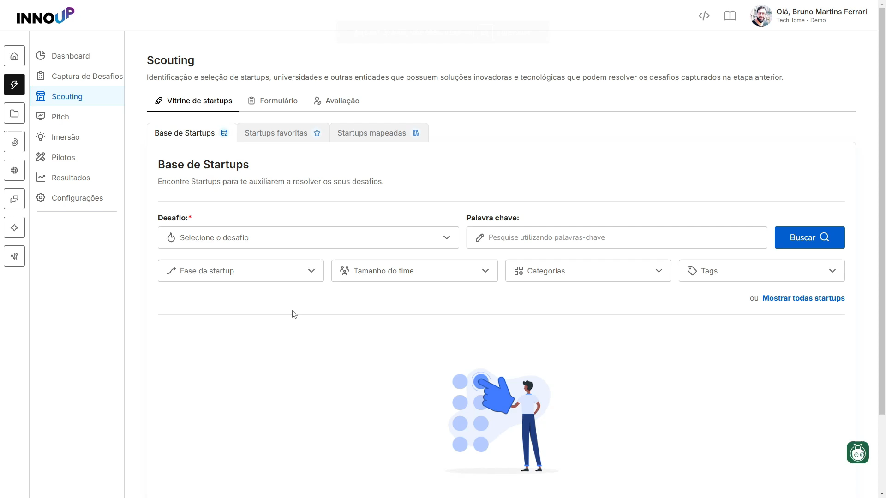Open the globe-like icon in left rail
The image size is (886, 498).
pyautogui.click(x=14, y=171)
